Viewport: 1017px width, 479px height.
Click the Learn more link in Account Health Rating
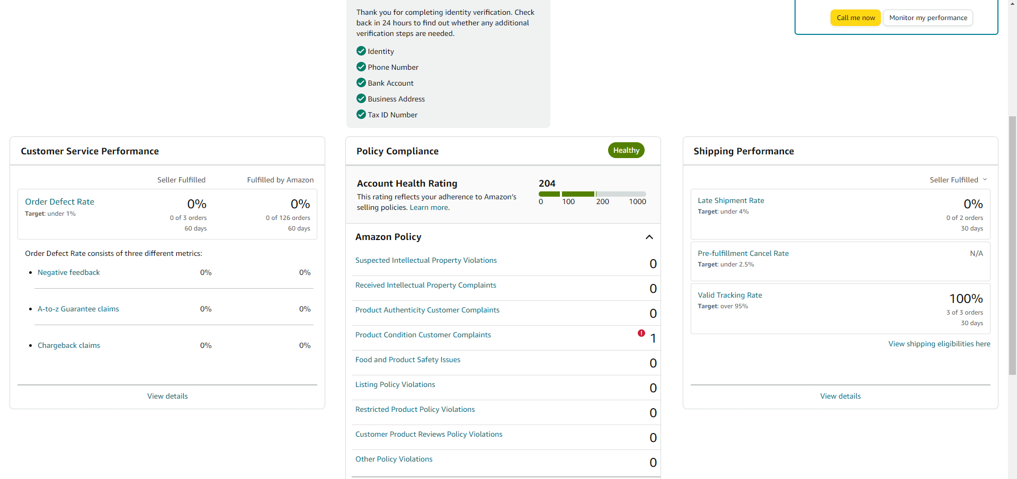(x=429, y=207)
